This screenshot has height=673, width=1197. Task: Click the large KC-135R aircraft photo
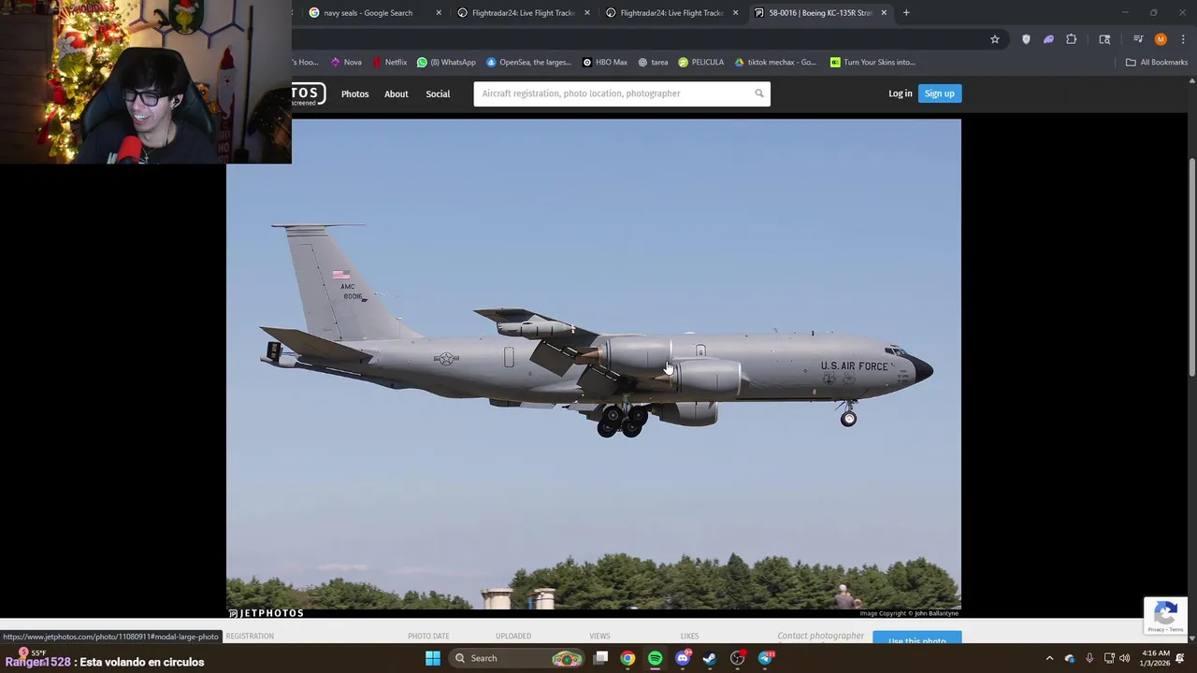click(x=594, y=365)
